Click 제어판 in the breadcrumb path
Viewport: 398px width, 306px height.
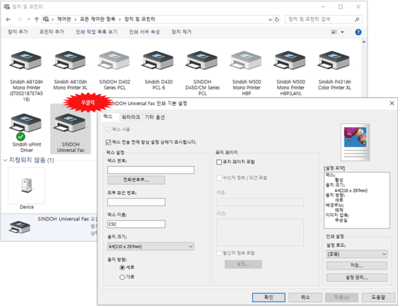pyautogui.click(x=64, y=19)
